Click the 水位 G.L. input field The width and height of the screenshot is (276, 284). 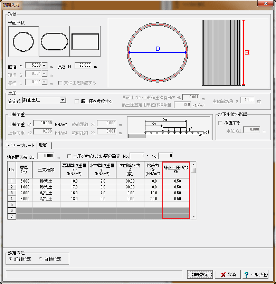251,129
